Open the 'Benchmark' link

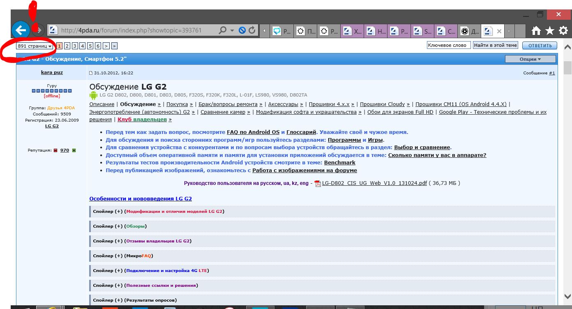[x=340, y=163]
